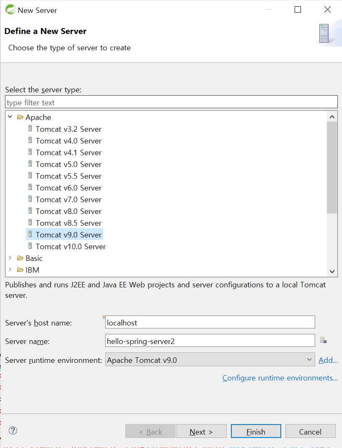Click the Basic folder icon
The image size is (342, 448).
point(20,258)
